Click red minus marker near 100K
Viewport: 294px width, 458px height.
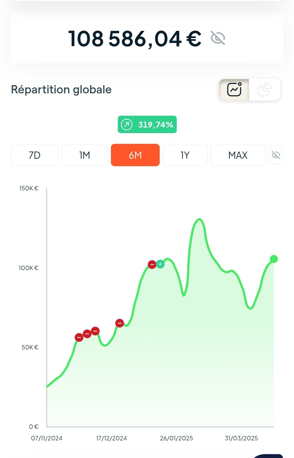click(152, 265)
